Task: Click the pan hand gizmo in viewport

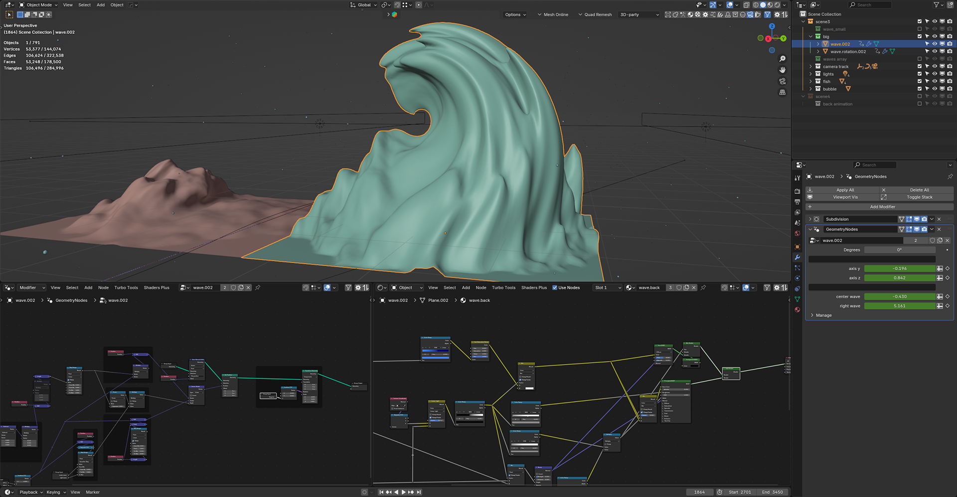Action: click(x=782, y=70)
